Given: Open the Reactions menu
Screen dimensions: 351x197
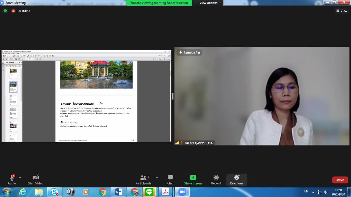Looking at the screenshot, I should click(236, 180).
